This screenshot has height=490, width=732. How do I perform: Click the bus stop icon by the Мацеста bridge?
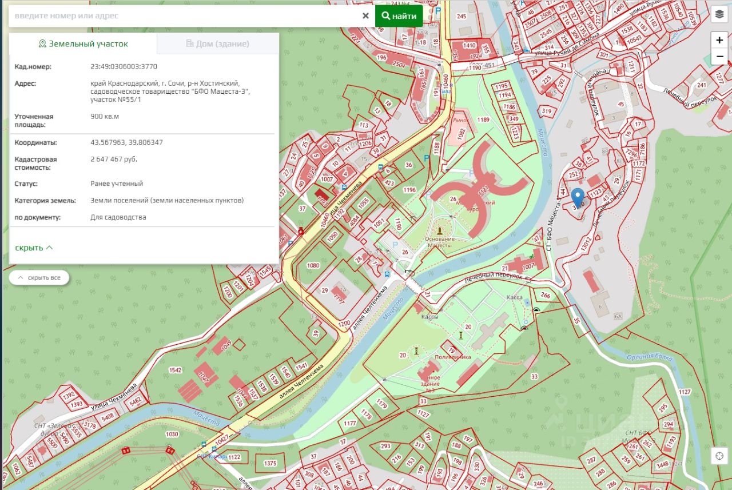click(x=388, y=274)
